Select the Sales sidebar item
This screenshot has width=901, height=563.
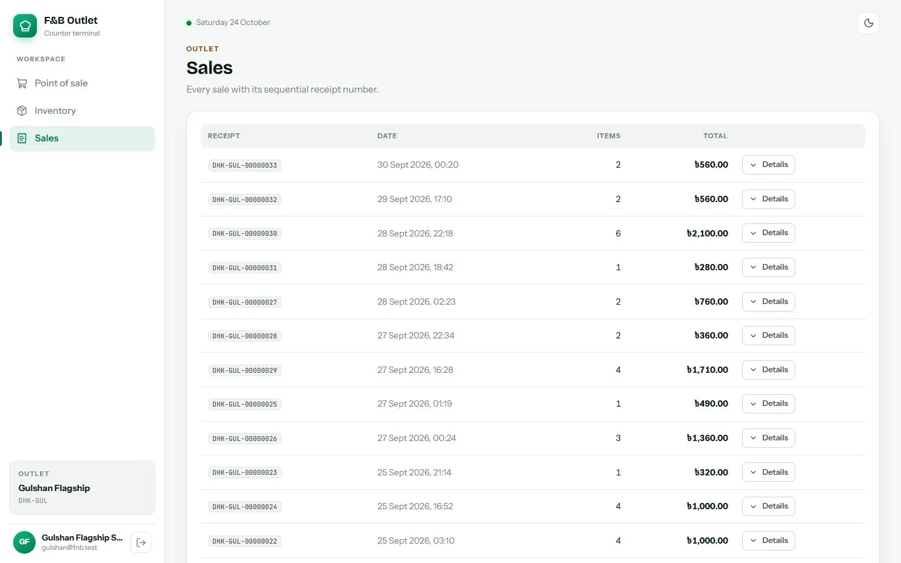[x=82, y=138]
